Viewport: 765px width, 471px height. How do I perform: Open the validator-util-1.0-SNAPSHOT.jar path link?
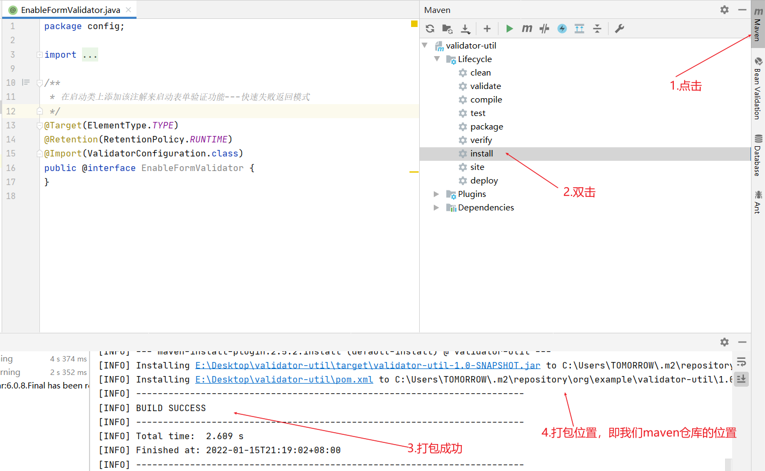[x=368, y=365]
